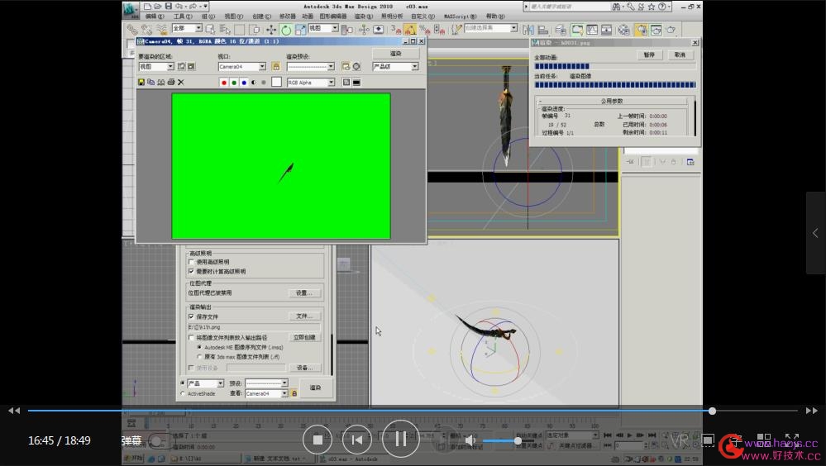Screen dimensions: 826x466
Task: Click the binoculars search icon in title bar
Action: 616,7
